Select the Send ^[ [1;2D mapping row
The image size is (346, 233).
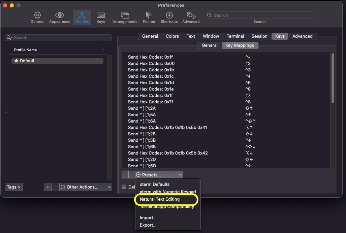pos(226,159)
